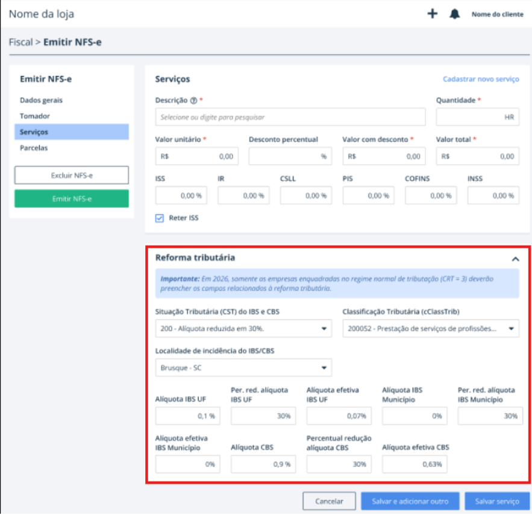
Task: Focus the Descrição search field
Action: coord(290,117)
